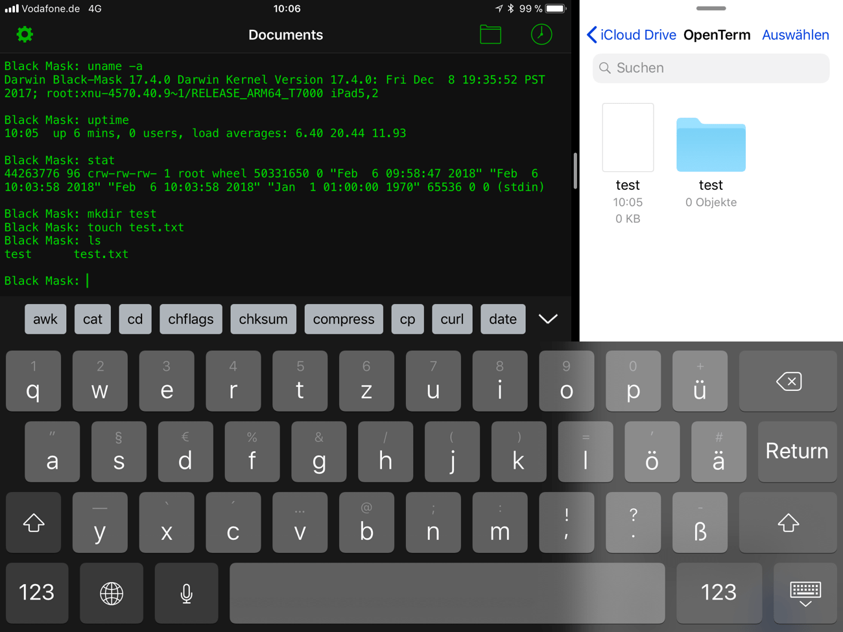Tap the ü key
Viewport: 843px width, 632px height.
click(700, 381)
